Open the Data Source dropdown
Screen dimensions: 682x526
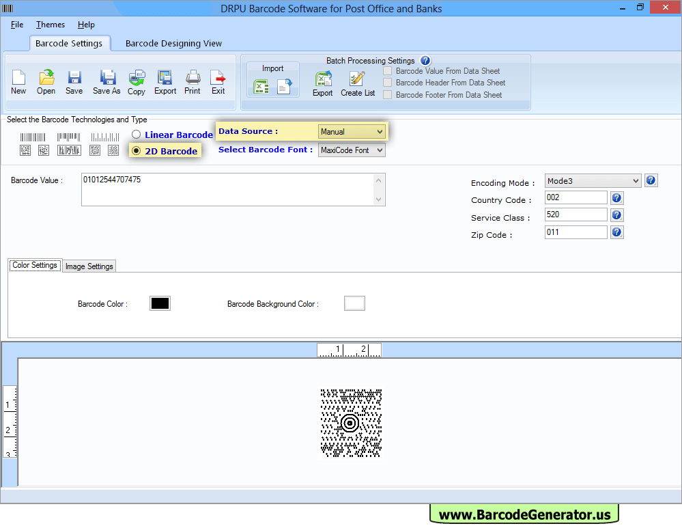click(x=352, y=131)
